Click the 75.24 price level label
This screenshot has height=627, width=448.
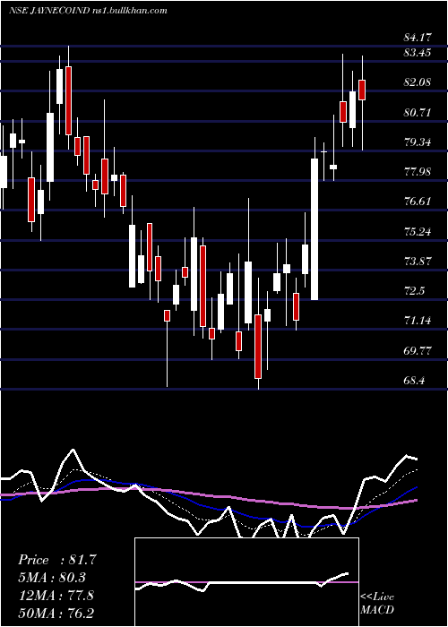(x=418, y=231)
